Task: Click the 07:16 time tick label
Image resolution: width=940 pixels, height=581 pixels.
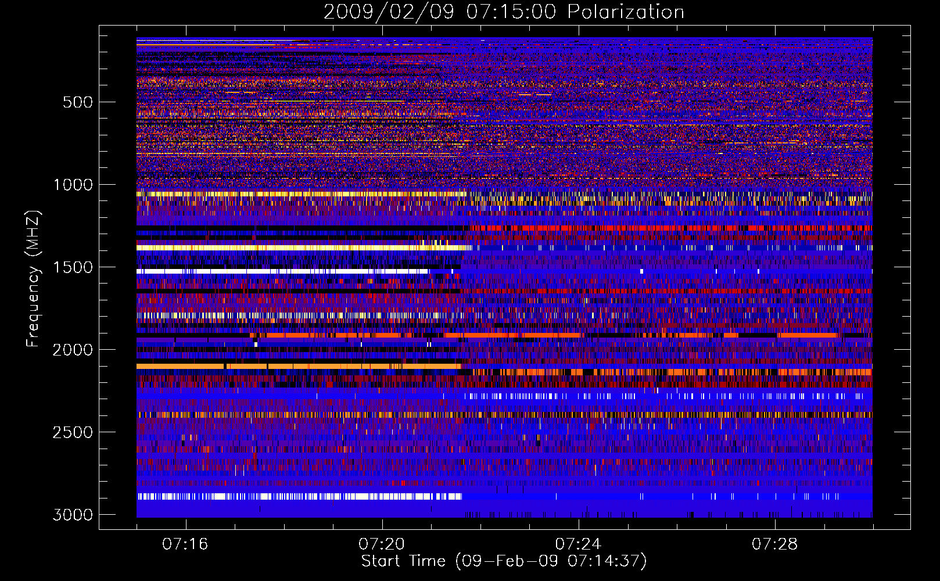Action: [x=185, y=544]
